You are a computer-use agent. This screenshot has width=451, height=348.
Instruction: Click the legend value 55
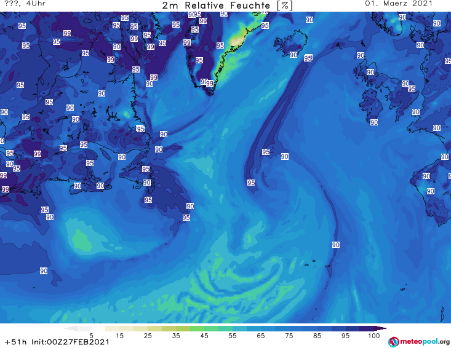233,336
